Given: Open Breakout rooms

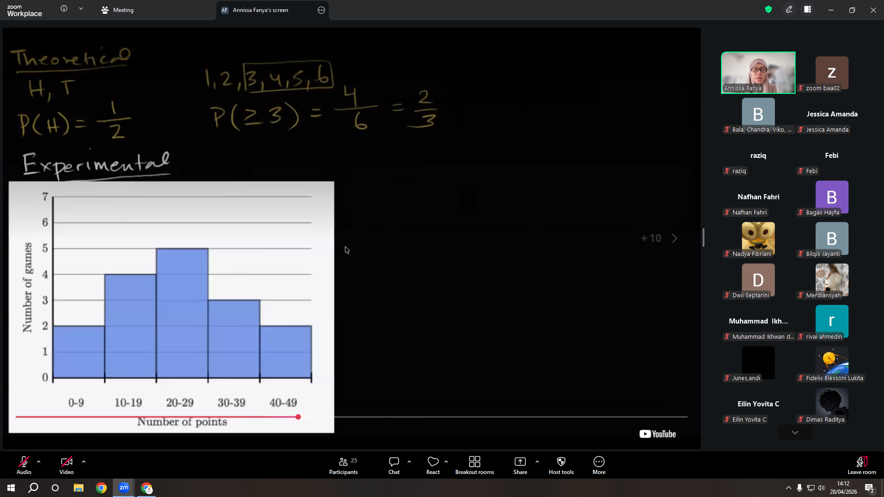Looking at the screenshot, I should coord(475,465).
